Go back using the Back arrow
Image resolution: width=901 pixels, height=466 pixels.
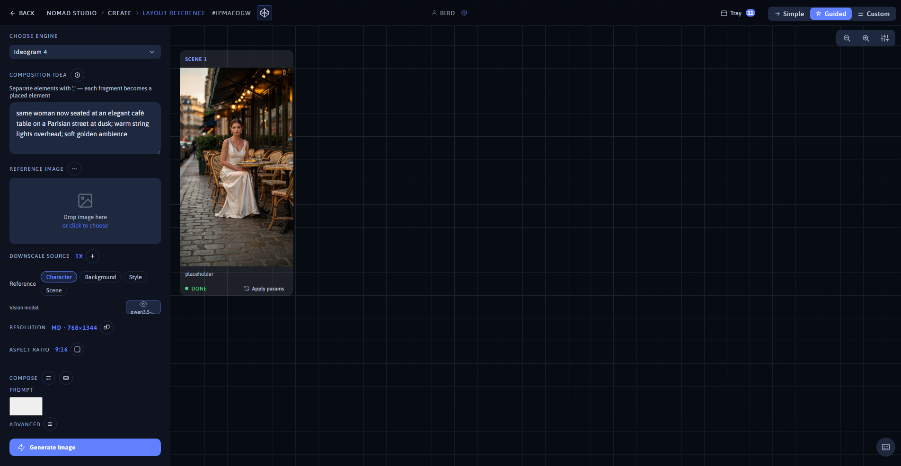(22, 13)
